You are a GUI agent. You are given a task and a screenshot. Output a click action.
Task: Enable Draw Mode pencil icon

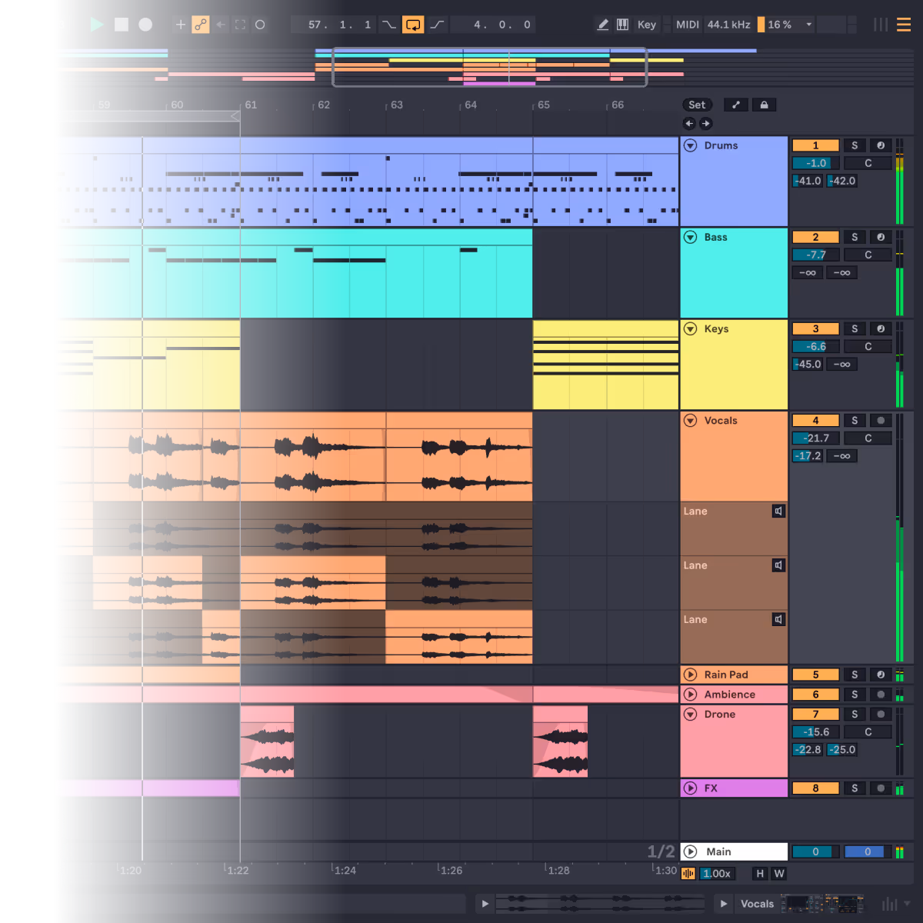point(602,25)
